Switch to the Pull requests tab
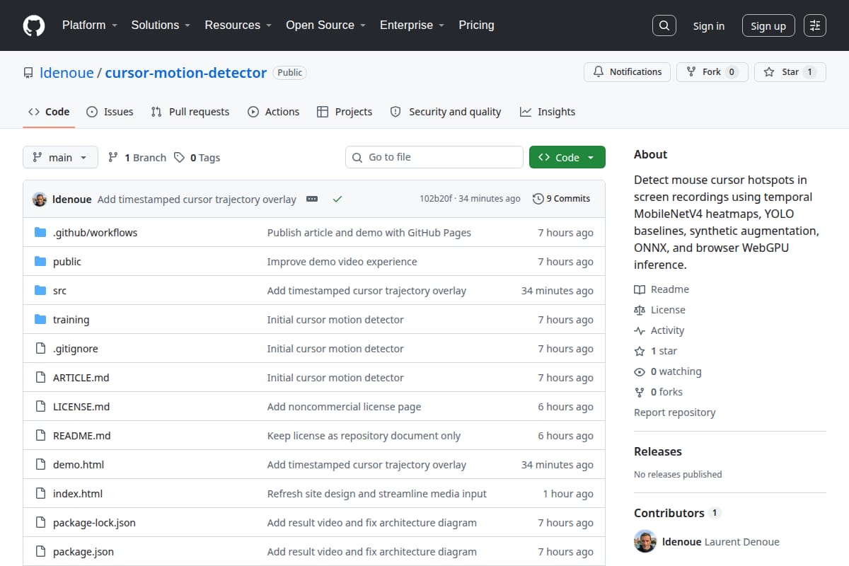Viewport: 849px width, 566px height. click(190, 112)
